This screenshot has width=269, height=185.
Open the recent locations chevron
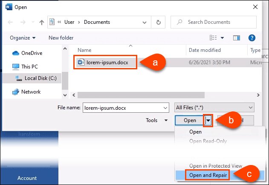(33, 22)
